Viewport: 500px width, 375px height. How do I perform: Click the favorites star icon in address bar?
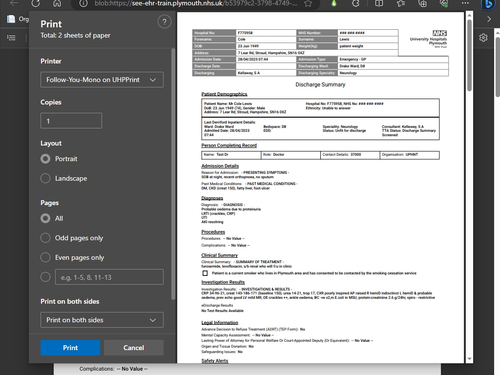tap(308, 3)
